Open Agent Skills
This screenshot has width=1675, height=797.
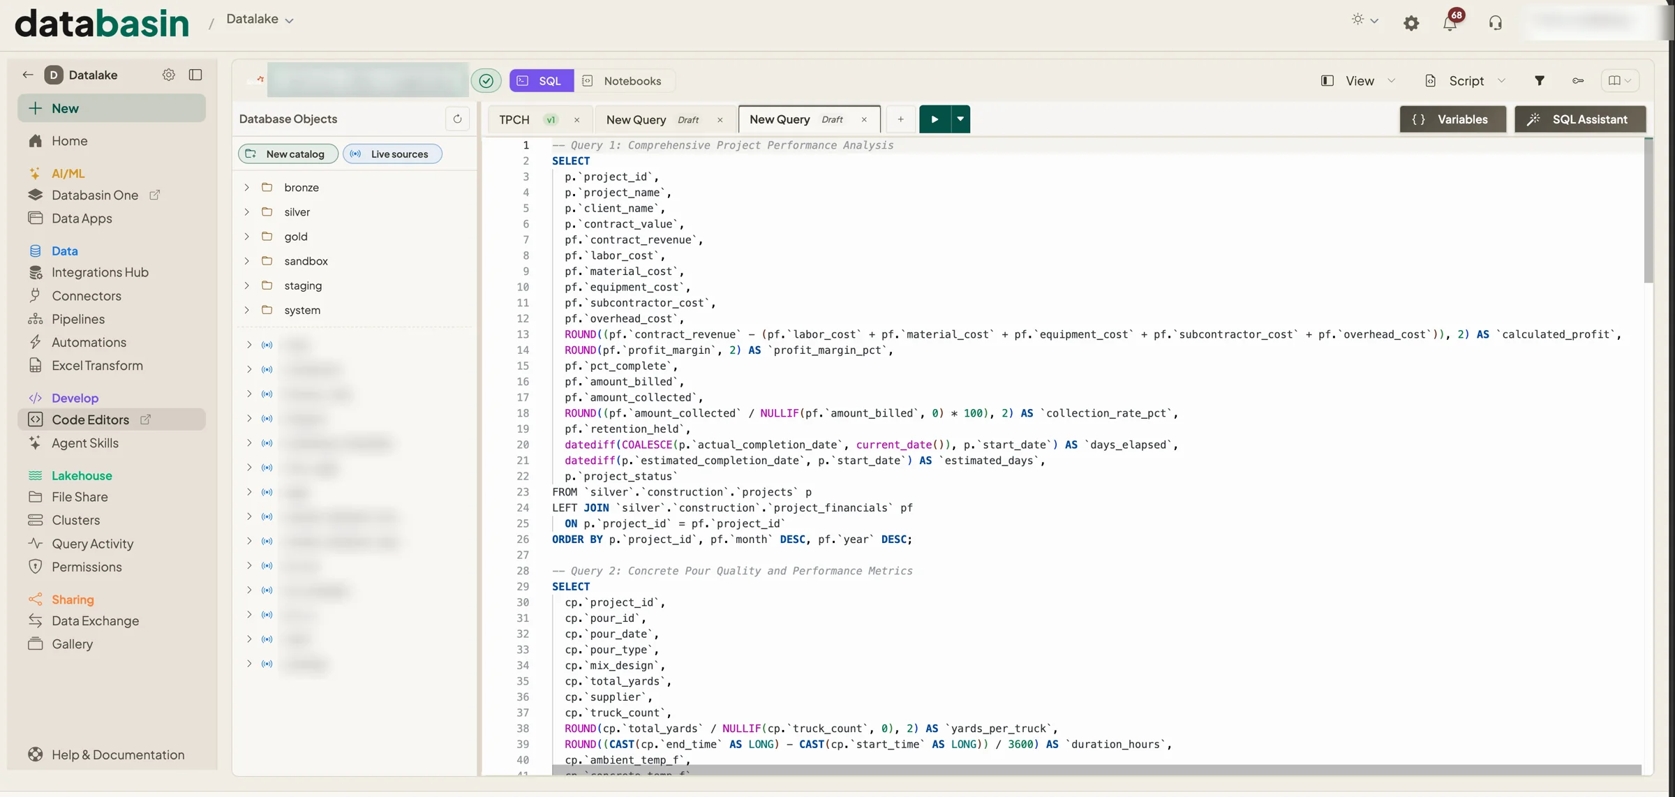[x=84, y=443]
